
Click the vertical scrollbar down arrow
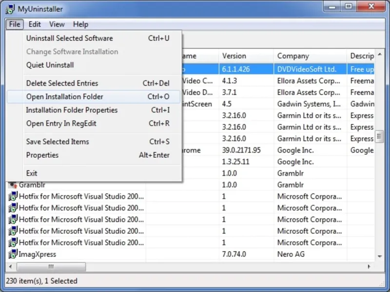pyautogui.click(x=379, y=255)
